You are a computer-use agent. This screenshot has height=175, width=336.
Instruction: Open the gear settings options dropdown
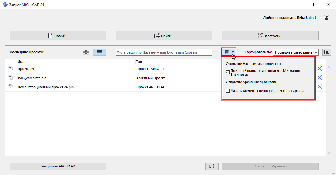pos(229,52)
